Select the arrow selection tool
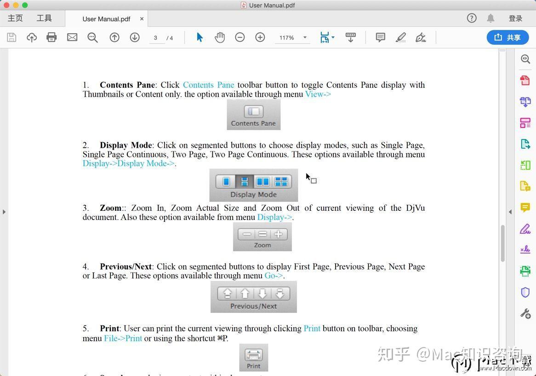Screen dimensions: 536x376 [x=200, y=37]
